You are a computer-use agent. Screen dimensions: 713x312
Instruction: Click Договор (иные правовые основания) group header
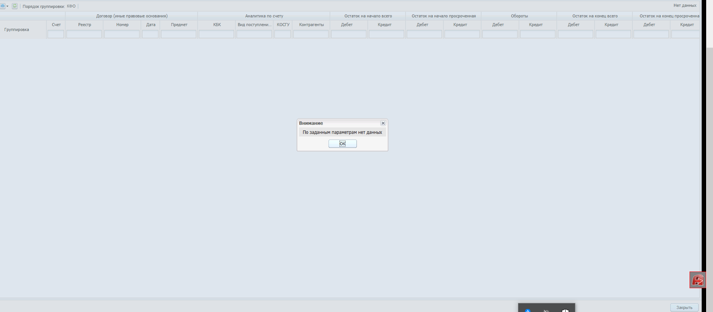point(132,16)
